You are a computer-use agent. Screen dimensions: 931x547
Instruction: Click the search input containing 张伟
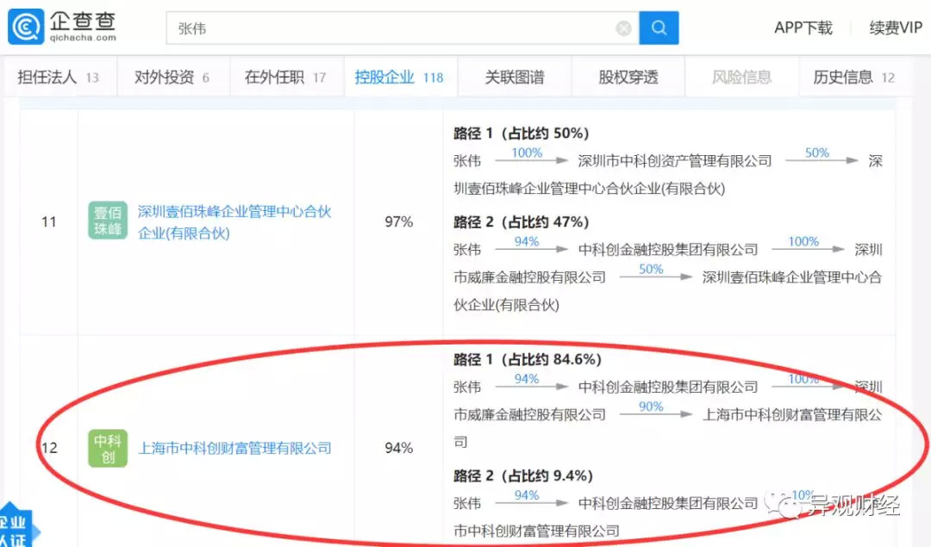tap(403, 28)
